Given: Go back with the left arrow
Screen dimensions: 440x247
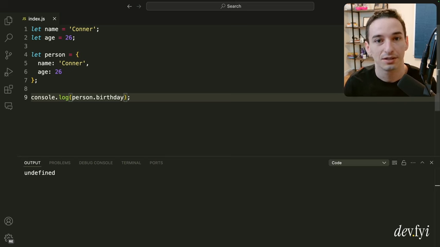Looking at the screenshot, I should 129,6.
